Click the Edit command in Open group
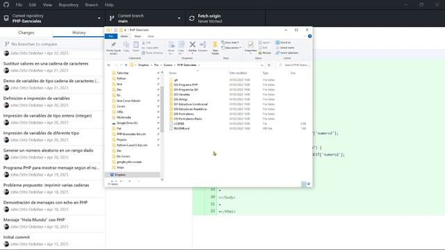 pos(263,48)
